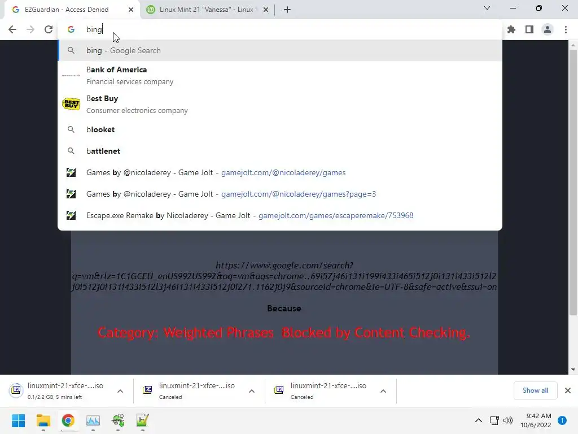Viewport: 578px width, 434px height.
Task: Show hidden system tray icons
Action: pyautogui.click(x=479, y=420)
